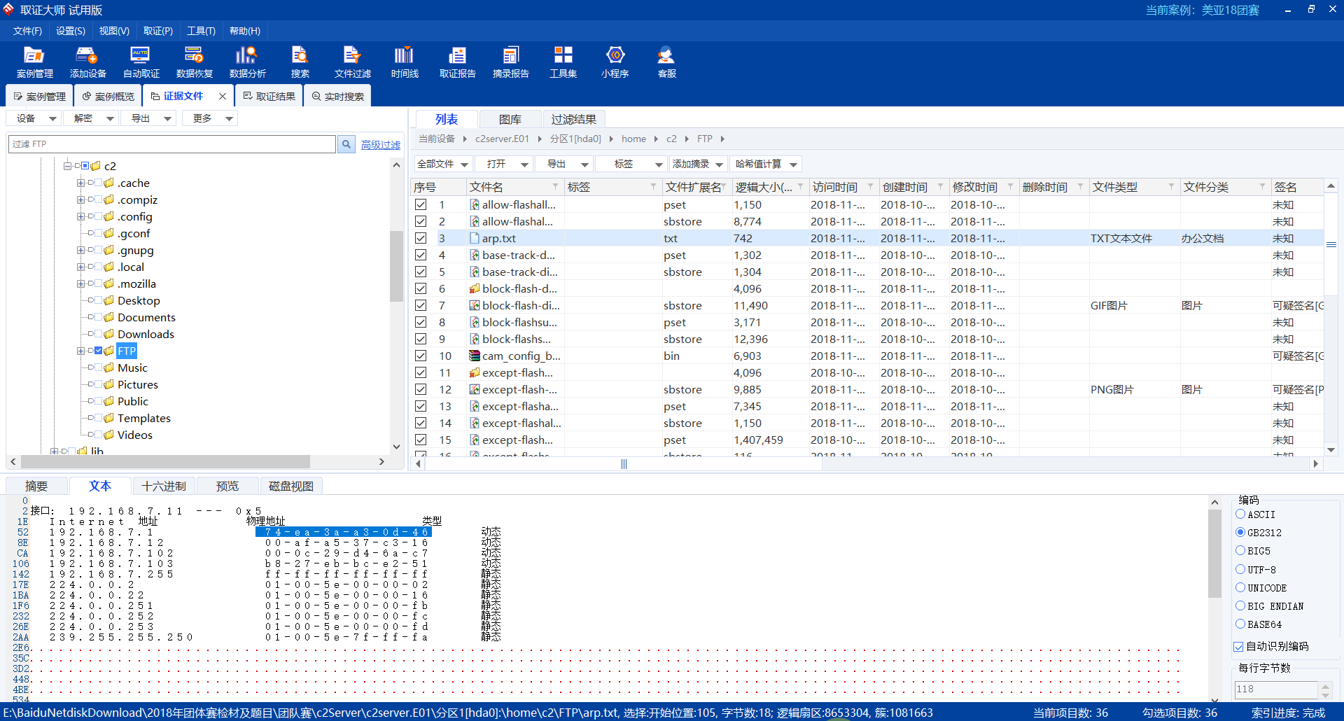Click the Downloads folder icon in the tree
Image resolution: width=1344 pixels, height=721 pixels.
point(108,334)
